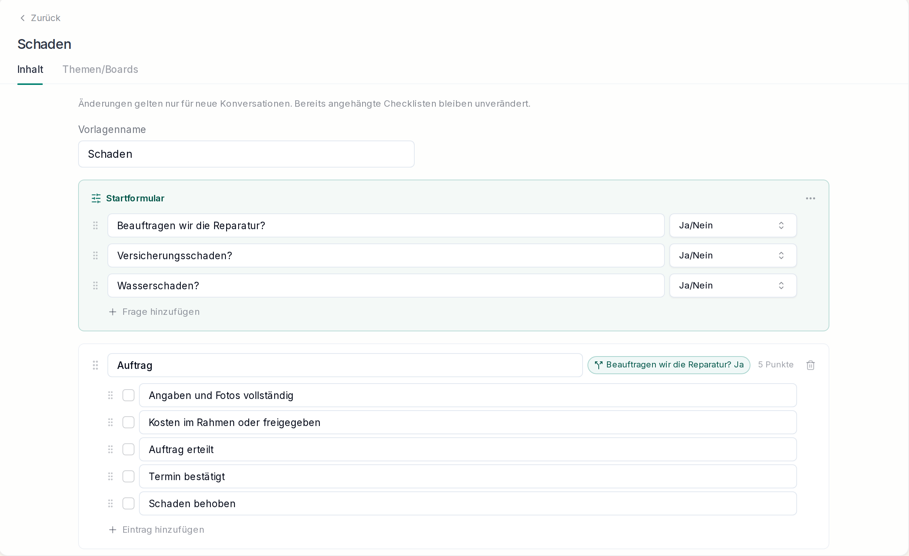The height and width of the screenshot is (556, 909).
Task: Check the 'Angaben und Fotos vollständig' checkbox
Action: [128, 395]
